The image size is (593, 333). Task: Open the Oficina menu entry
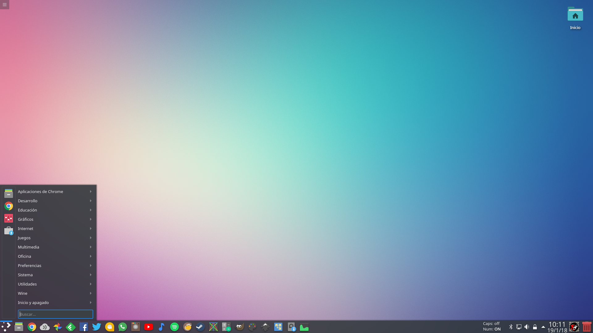(x=55, y=256)
